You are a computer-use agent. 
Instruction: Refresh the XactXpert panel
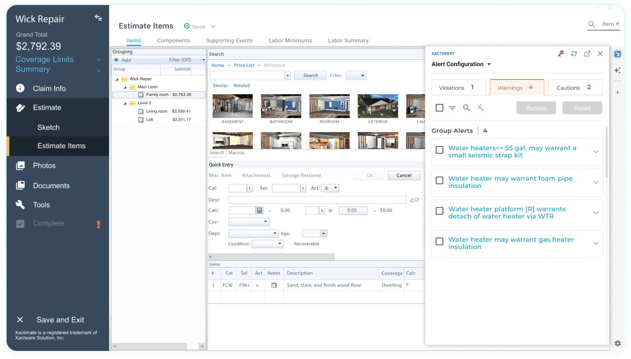point(574,54)
